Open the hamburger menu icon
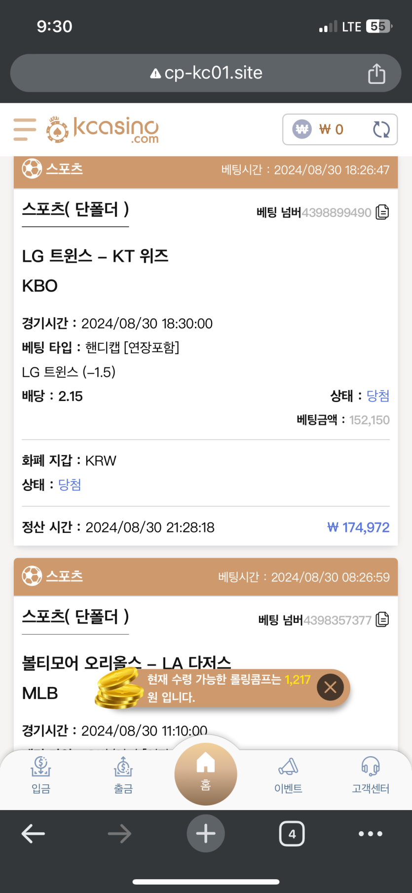Image resolution: width=412 pixels, height=893 pixels. pos(25,129)
